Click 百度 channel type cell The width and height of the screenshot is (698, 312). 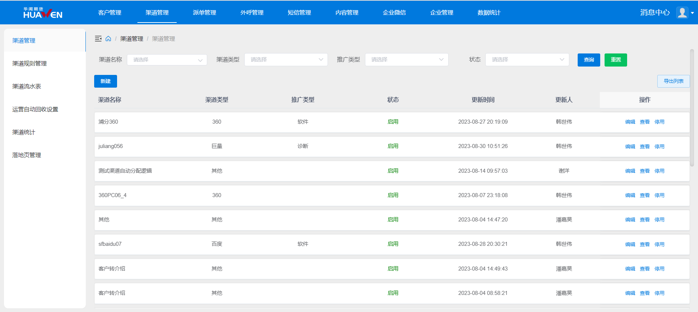[217, 244]
